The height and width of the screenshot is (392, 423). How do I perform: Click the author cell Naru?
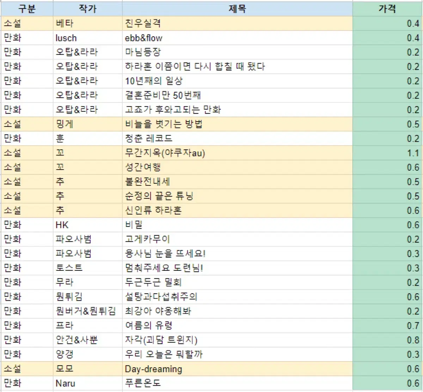point(87,383)
